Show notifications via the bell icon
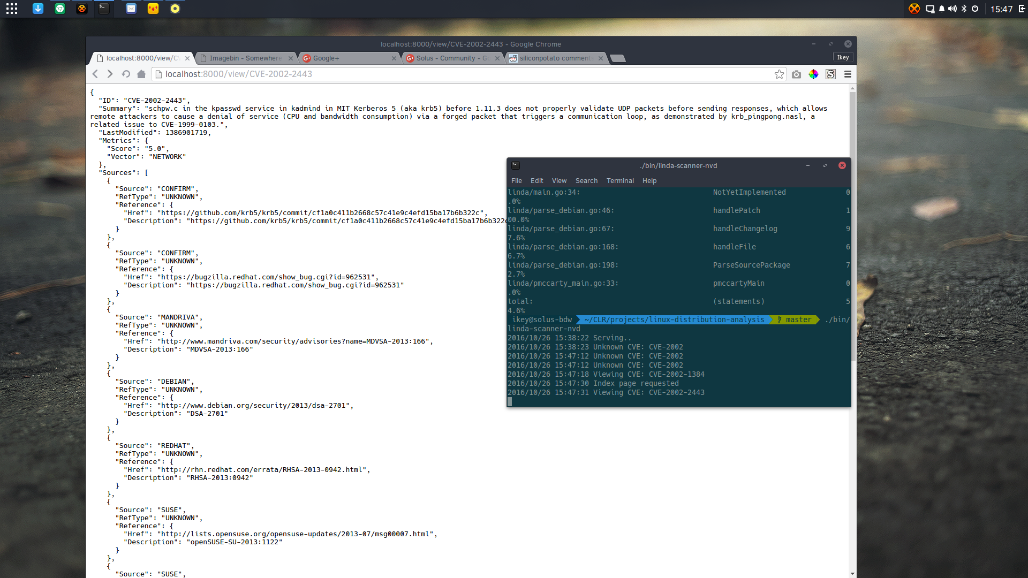 coord(942,9)
